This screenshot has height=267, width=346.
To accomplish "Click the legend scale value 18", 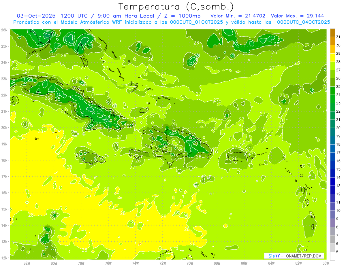I will (x=339, y=145).
